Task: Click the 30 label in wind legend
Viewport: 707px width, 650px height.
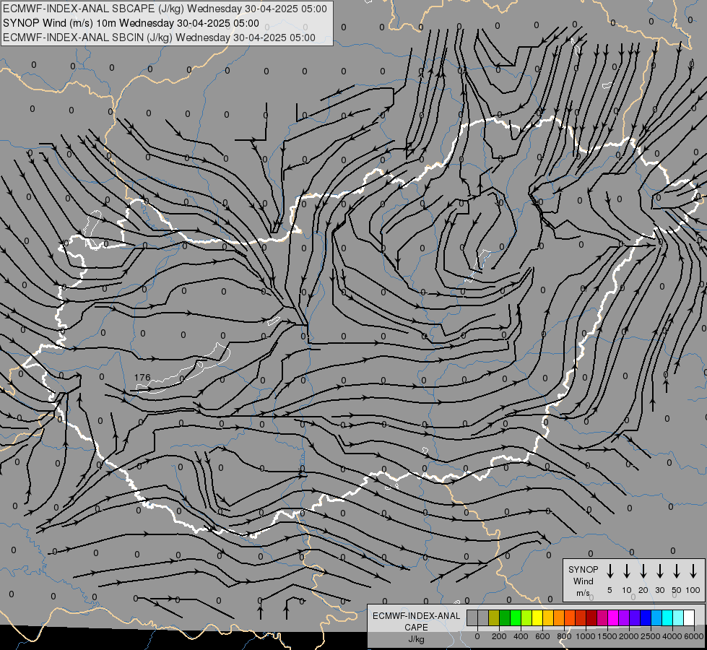Action: coord(659,590)
